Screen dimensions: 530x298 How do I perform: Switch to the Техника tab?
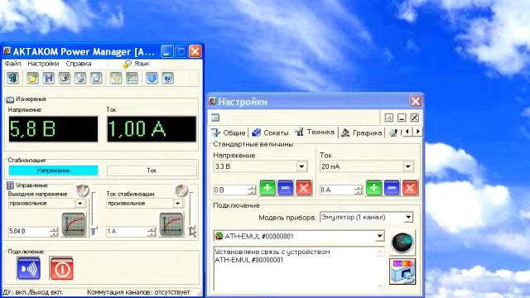pos(315,132)
